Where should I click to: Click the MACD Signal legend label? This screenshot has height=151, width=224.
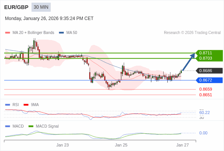(47, 126)
